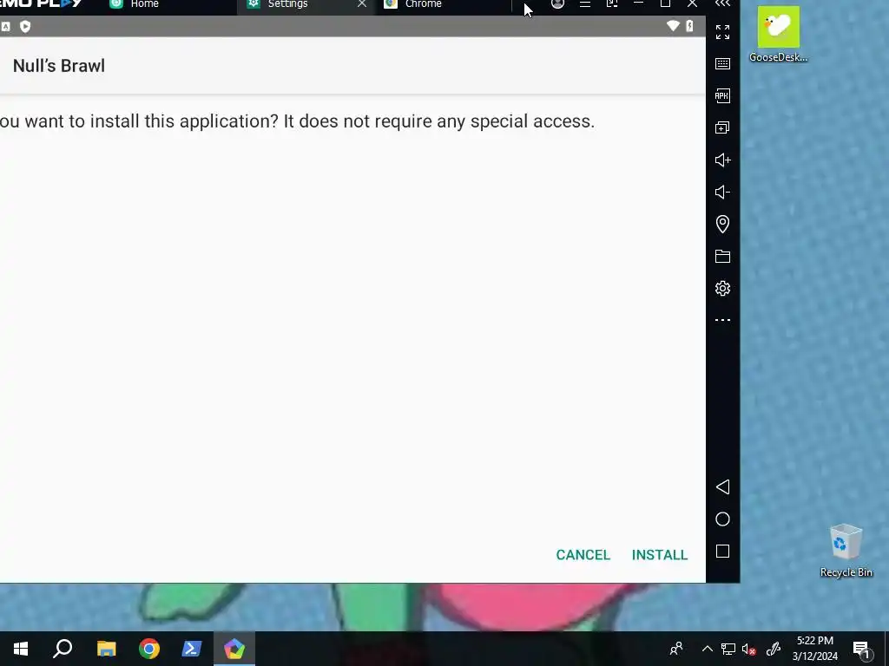
Task: Open the shared folder icon
Action: 722,257
